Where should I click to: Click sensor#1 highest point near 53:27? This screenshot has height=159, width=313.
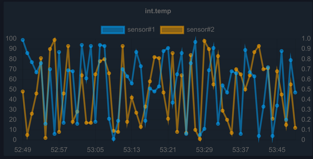pos(195,42)
